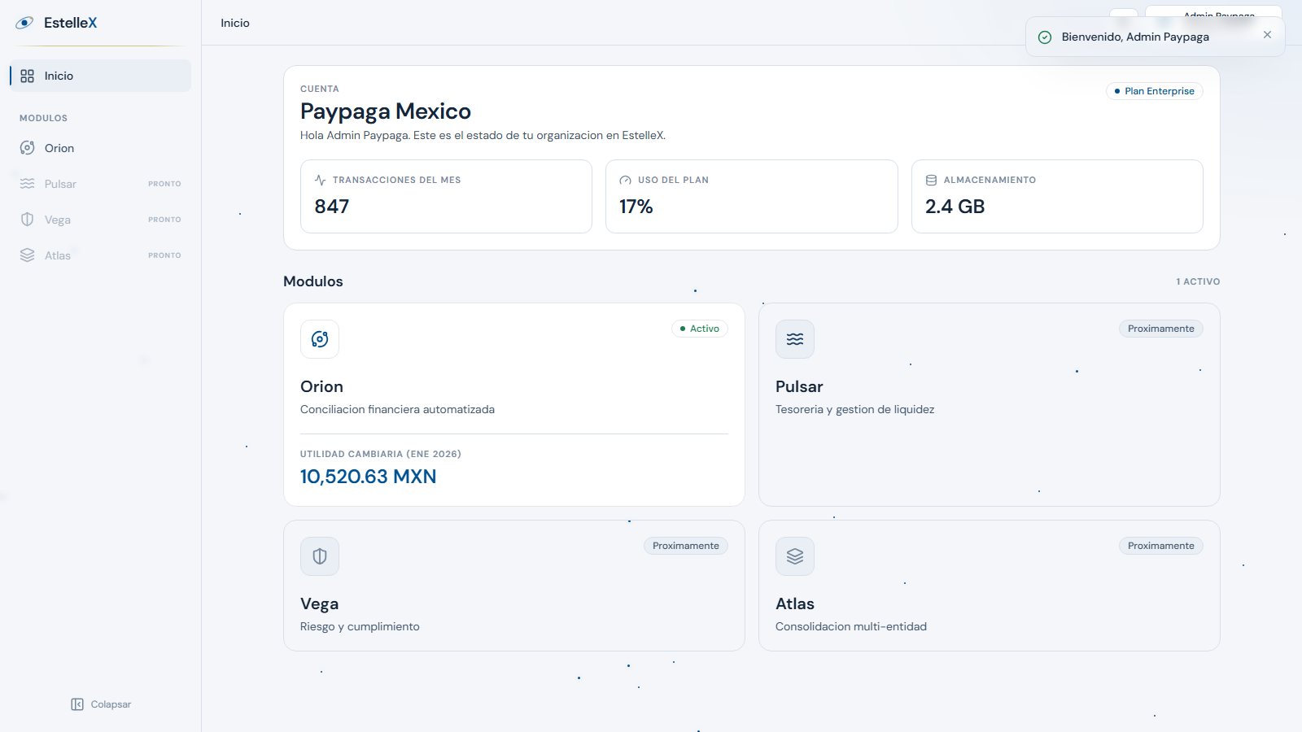
Task: Click PRONTO badge next to Pulsar
Action: (164, 184)
